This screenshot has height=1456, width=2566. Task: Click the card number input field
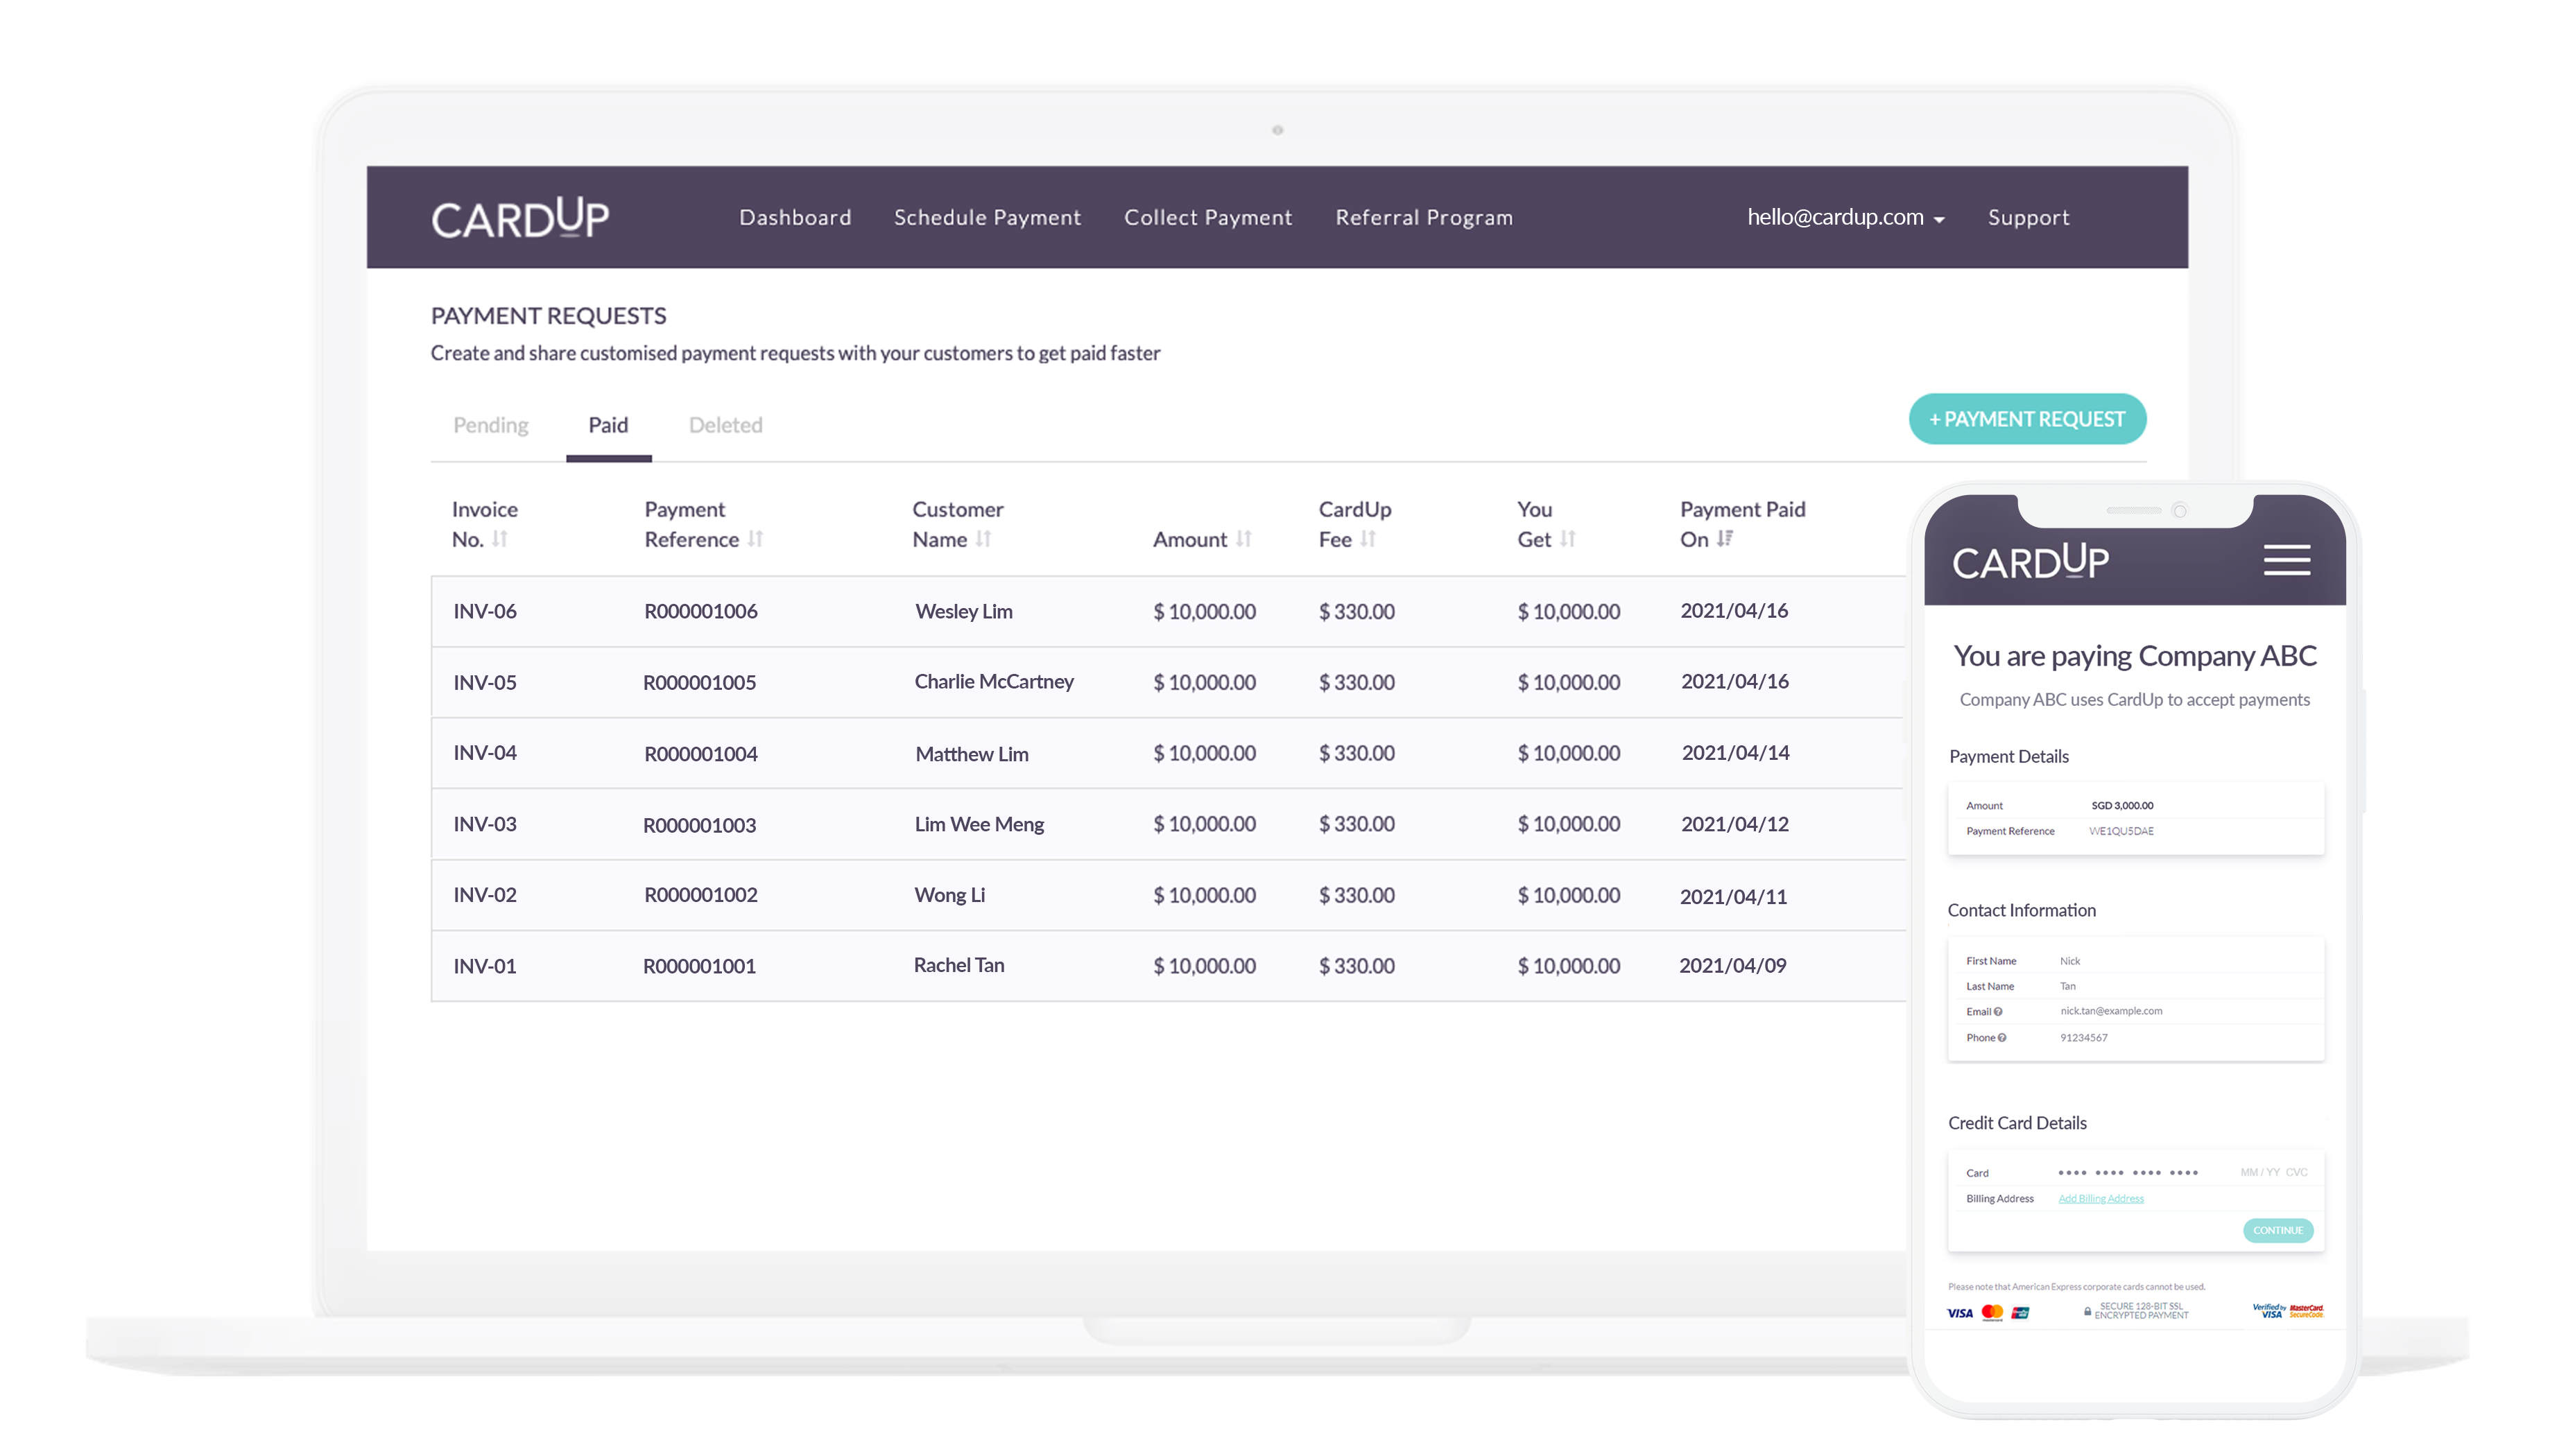tap(2127, 1172)
